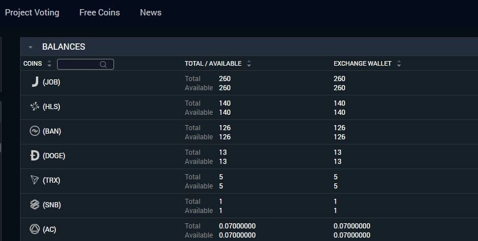Screen dimensions: 478x241
Task: Click the magnifier icon in coin search
Action: pyautogui.click(x=103, y=65)
